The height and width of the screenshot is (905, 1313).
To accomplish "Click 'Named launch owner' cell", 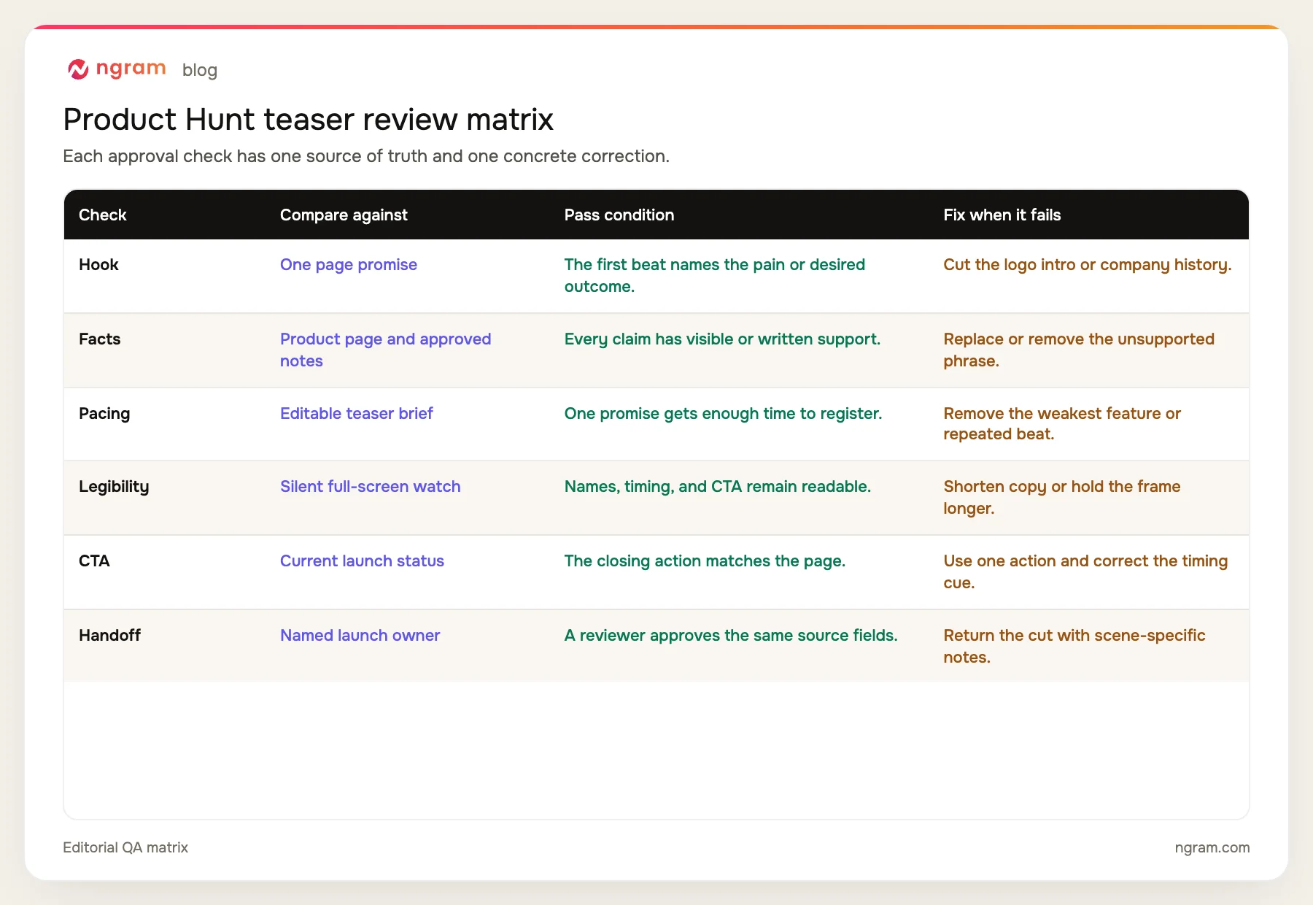I will pyautogui.click(x=360, y=635).
